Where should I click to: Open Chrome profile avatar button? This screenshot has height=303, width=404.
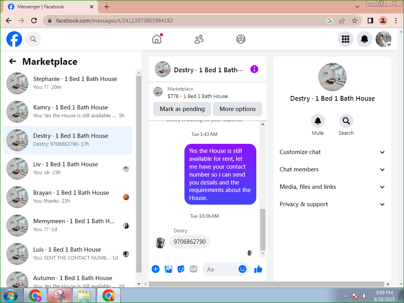[x=383, y=21]
